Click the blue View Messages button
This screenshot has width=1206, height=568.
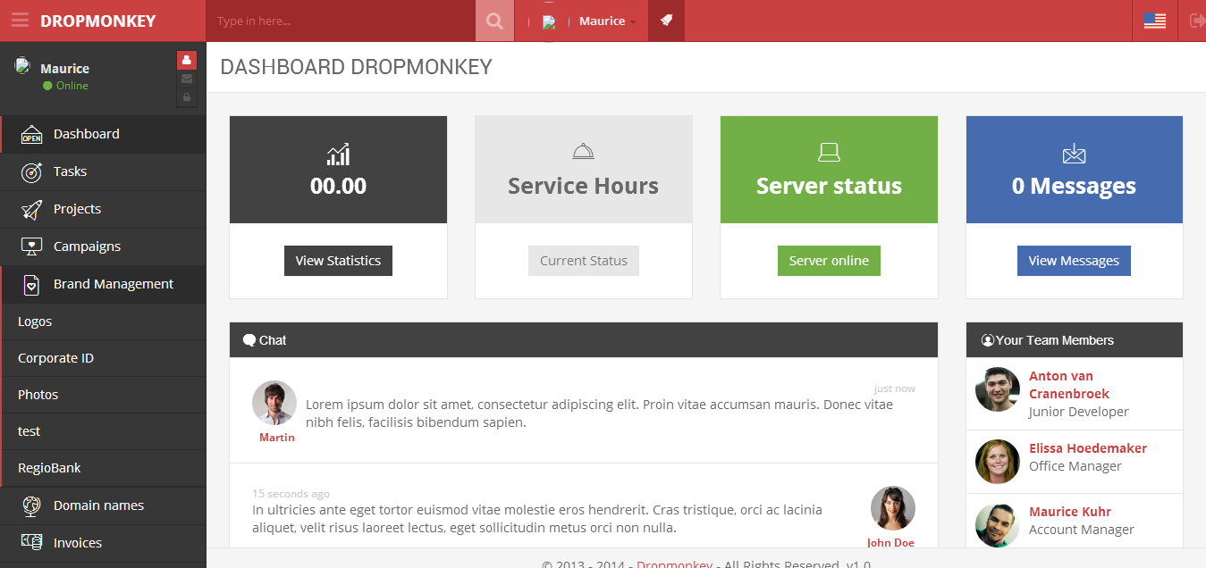1073,261
